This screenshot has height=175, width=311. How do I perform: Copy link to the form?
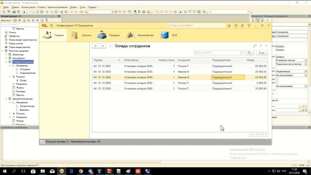(255, 46)
